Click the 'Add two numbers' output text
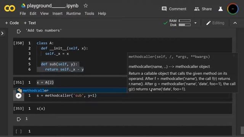The image size is (244, 137). coord(43,30)
